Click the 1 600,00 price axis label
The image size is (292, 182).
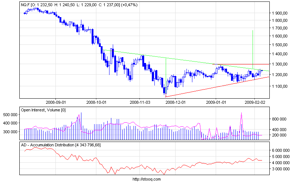coord(280,36)
